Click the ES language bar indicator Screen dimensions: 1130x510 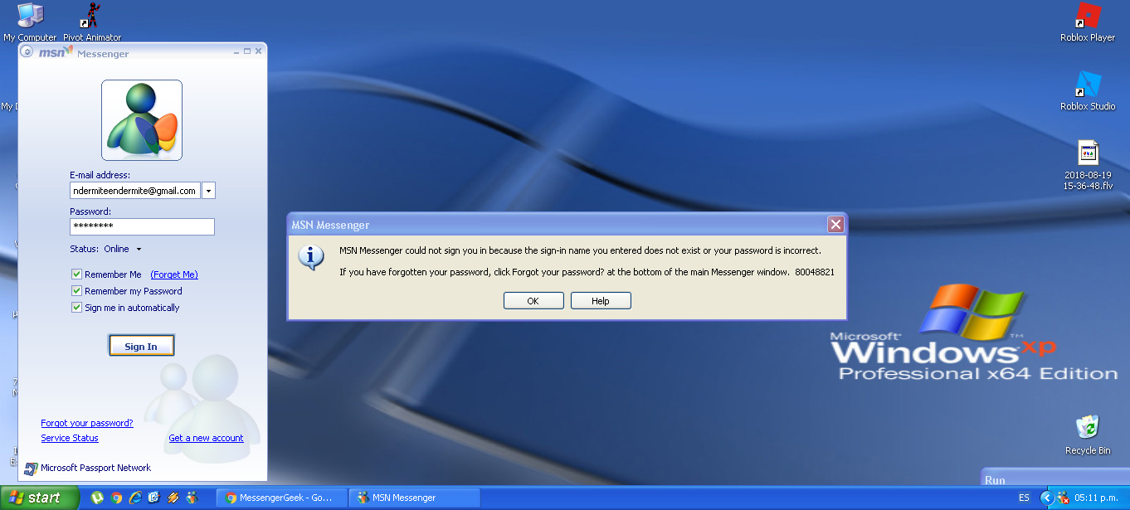tap(1024, 498)
